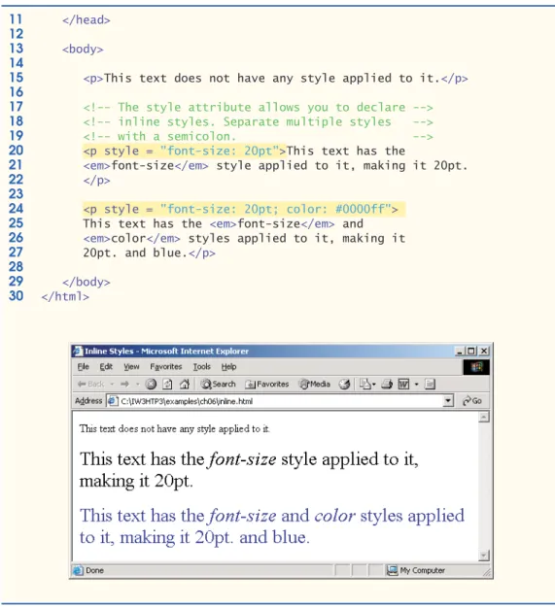
Task: Click 'and blue.' at end of blue paragraph
Action: pos(274,538)
